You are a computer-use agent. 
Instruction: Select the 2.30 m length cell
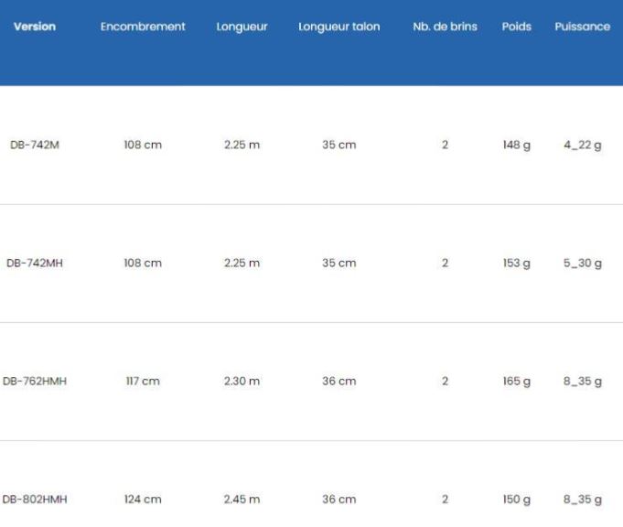click(242, 382)
